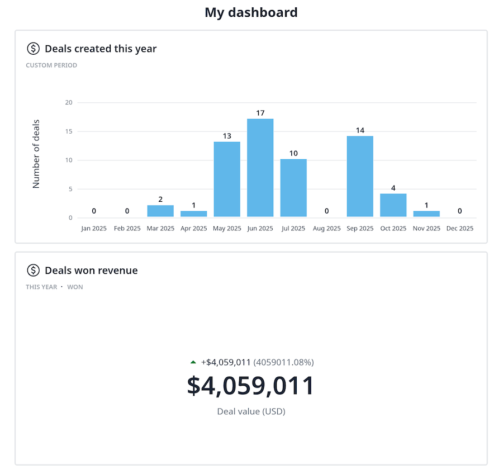Click the large $4,059,011 revenue figure
503x469 pixels.
(x=251, y=386)
